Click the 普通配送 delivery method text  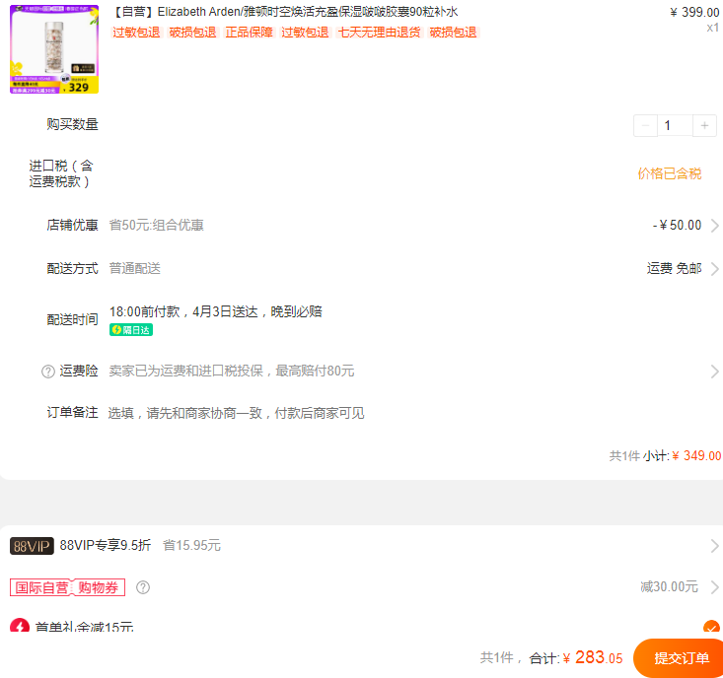135,268
